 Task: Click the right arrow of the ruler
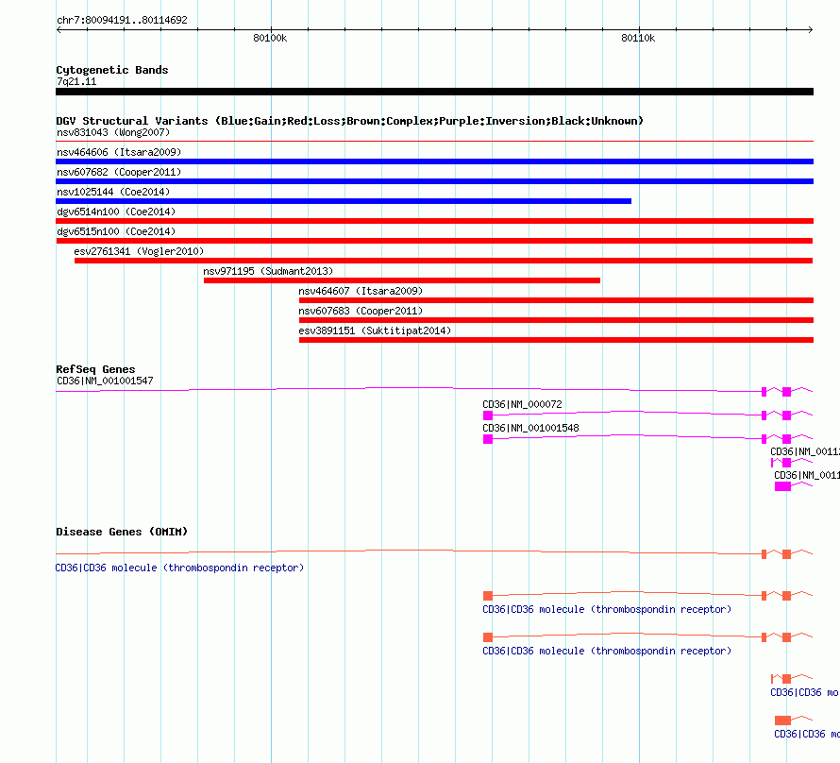(811, 29)
